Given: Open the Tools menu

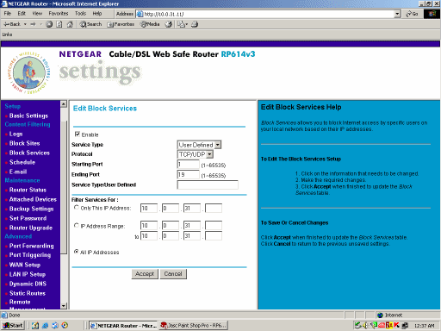Looking at the screenshot, I should pyautogui.click(x=80, y=14).
